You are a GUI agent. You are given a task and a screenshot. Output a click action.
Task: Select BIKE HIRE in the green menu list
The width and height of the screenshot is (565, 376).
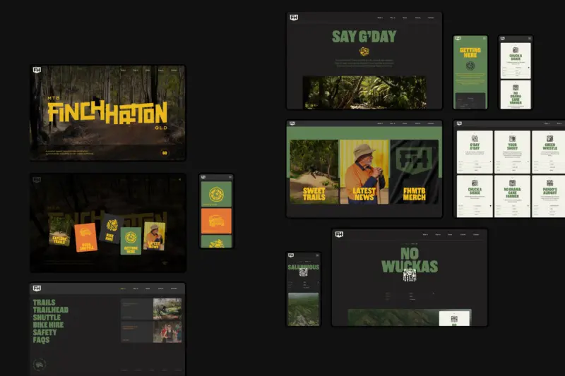click(48, 325)
